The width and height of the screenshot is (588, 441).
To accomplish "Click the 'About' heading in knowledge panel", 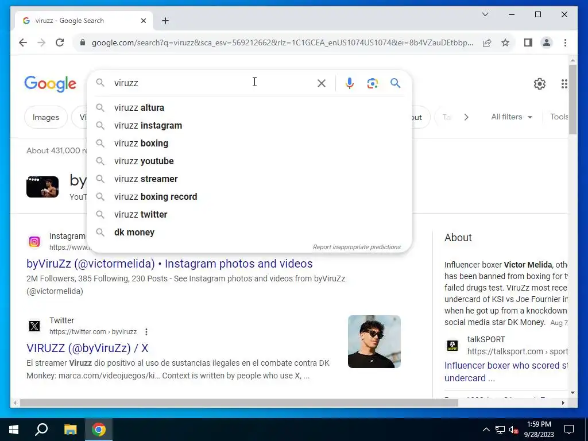I will pyautogui.click(x=458, y=238).
